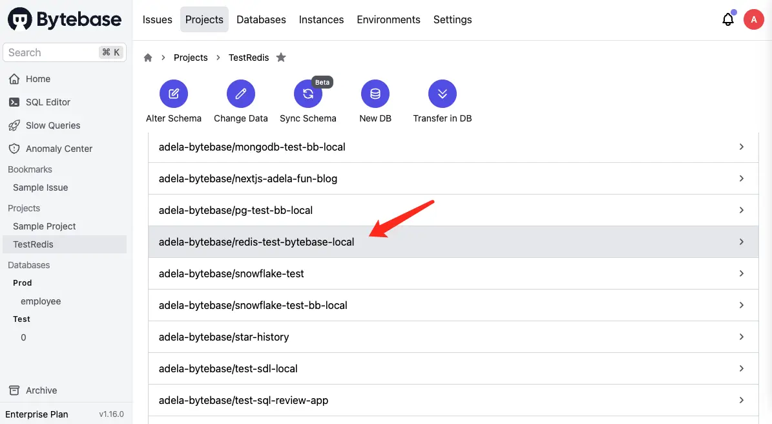This screenshot has width=772, height=424.
Task: Switch to the Databases tab
Action: click(x=261, y=19)
